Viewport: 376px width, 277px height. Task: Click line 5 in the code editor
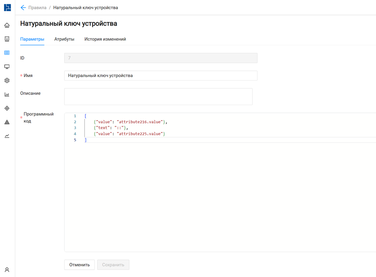pos(140,140)
